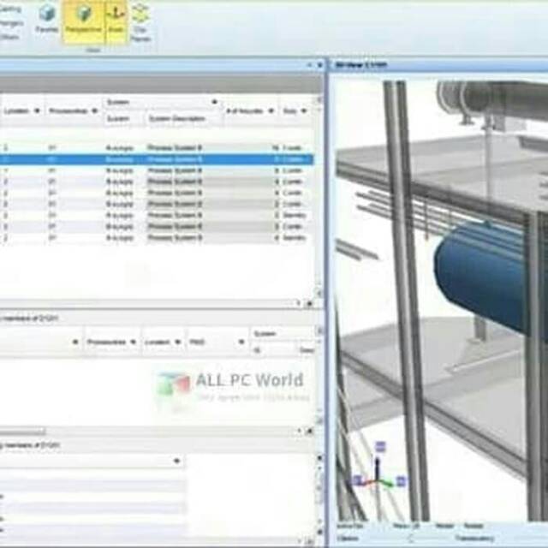Select the highlighted blue table row
Screen dimensions: 548x548
157,159
